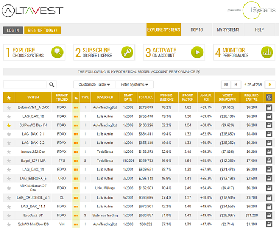This screenshot has width=279, height=228.
Task: Click the Monitor bar chart green icon
Action: (267, 52)
